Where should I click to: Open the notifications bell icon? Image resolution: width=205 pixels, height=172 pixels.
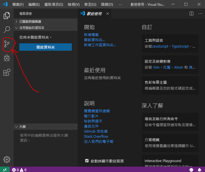(199, 170)
